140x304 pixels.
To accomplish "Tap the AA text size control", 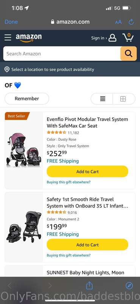I will pos(118,22).
